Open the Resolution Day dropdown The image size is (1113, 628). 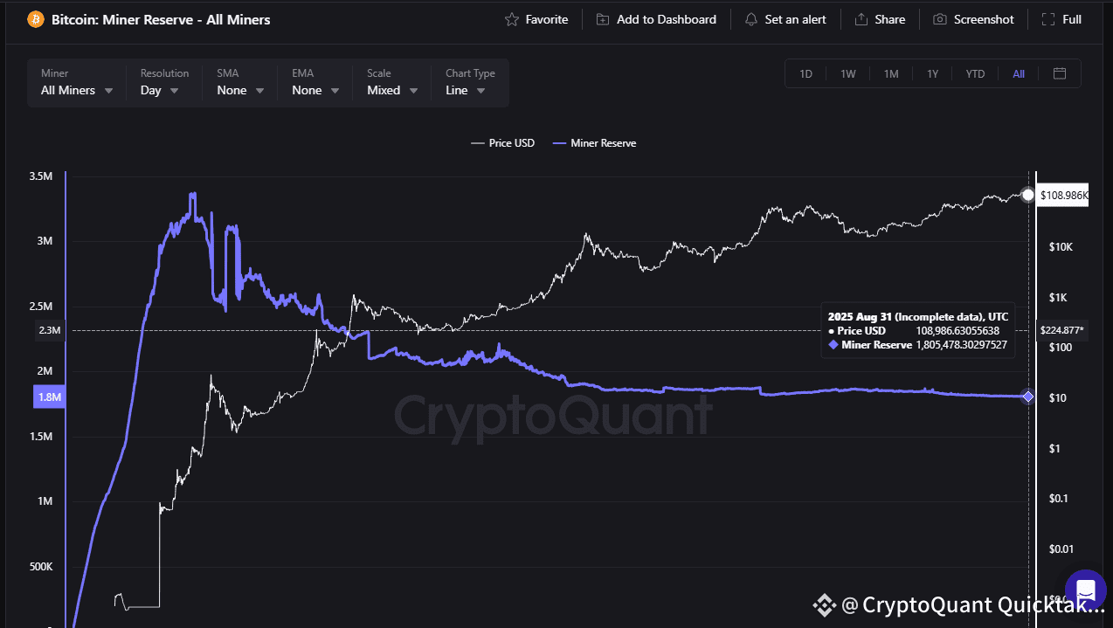160,90
